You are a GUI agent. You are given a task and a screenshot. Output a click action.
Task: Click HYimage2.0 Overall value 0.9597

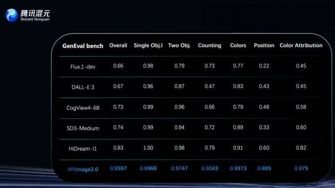pos(118,168)
